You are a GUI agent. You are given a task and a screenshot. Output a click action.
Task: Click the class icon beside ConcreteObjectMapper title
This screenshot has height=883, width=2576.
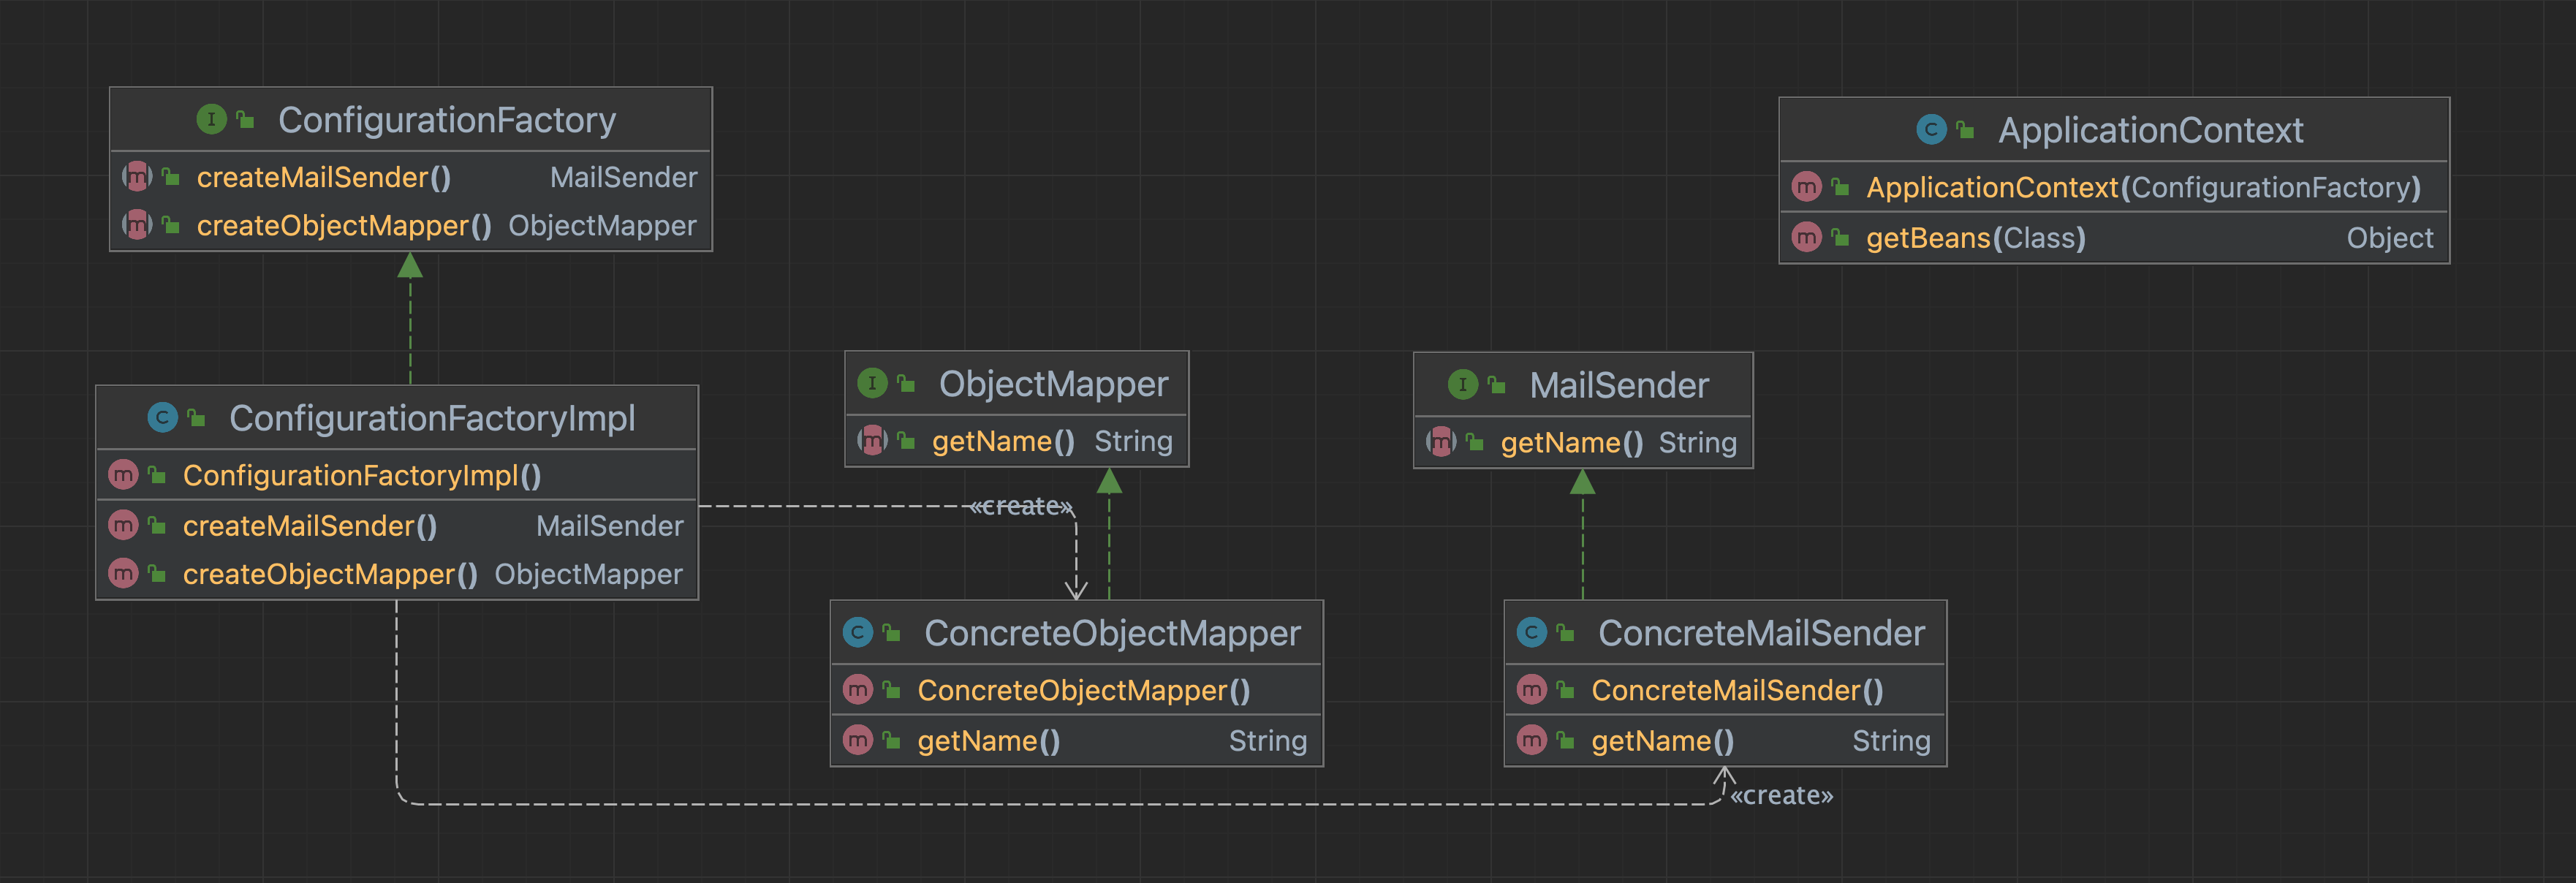(858, 633)
